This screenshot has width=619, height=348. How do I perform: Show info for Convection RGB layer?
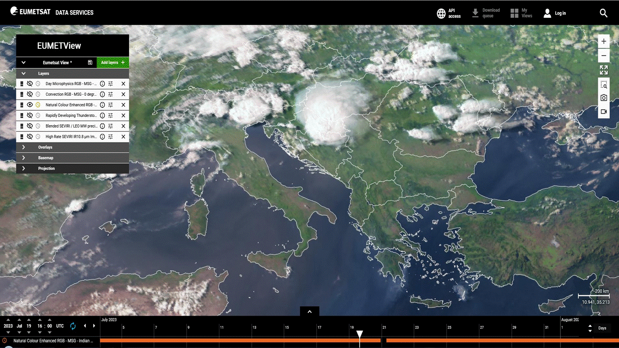click(102, 94)
